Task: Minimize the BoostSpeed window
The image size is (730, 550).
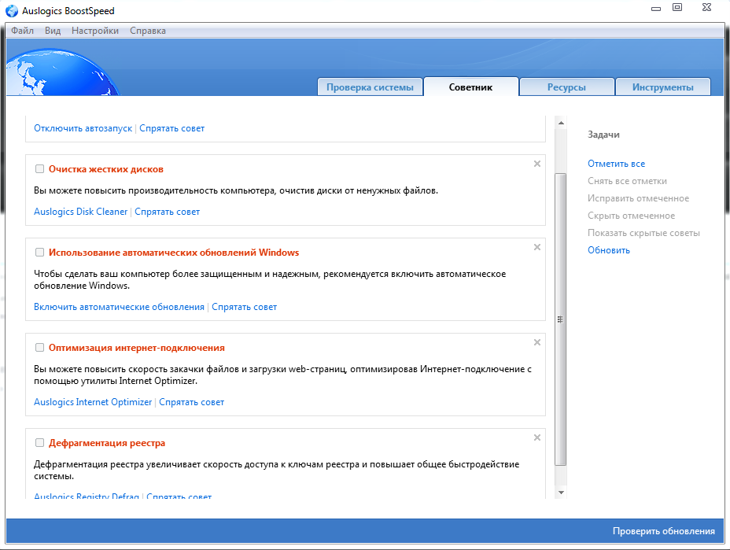Action: click(x=656, y=9)
